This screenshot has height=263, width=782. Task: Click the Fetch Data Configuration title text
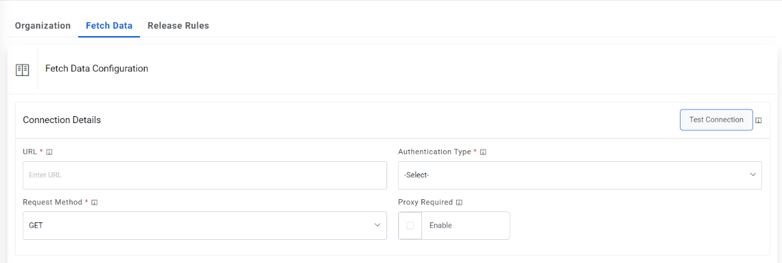(97, 68)
